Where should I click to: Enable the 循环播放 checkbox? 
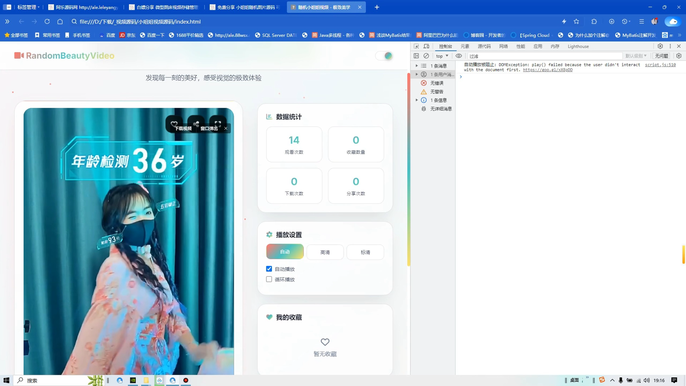[269, 279]
